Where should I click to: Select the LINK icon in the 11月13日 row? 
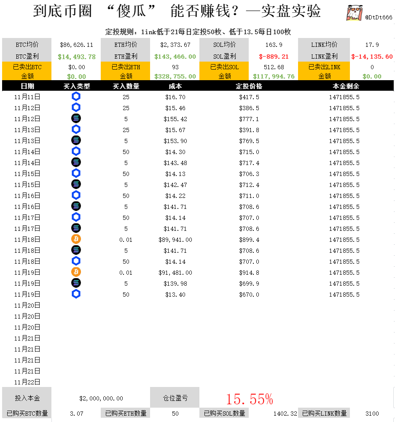click(76, 129)
